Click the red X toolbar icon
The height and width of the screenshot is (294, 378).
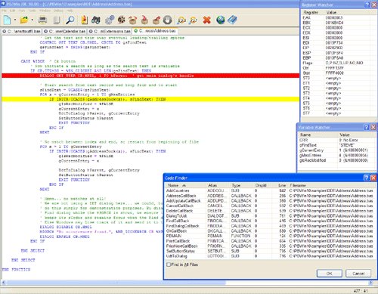[206, 20]
